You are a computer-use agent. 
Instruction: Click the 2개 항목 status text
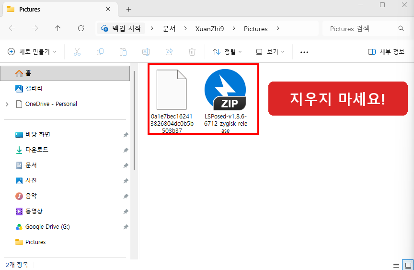click(x=17, y=265)
